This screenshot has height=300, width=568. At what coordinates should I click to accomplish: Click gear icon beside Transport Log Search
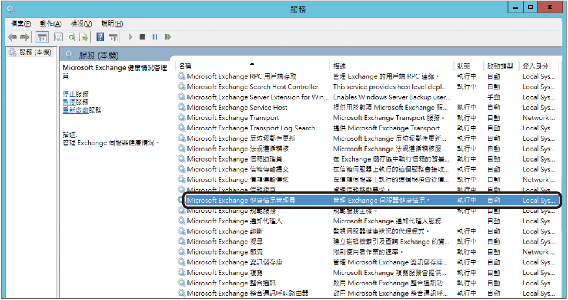pos(181,128)
